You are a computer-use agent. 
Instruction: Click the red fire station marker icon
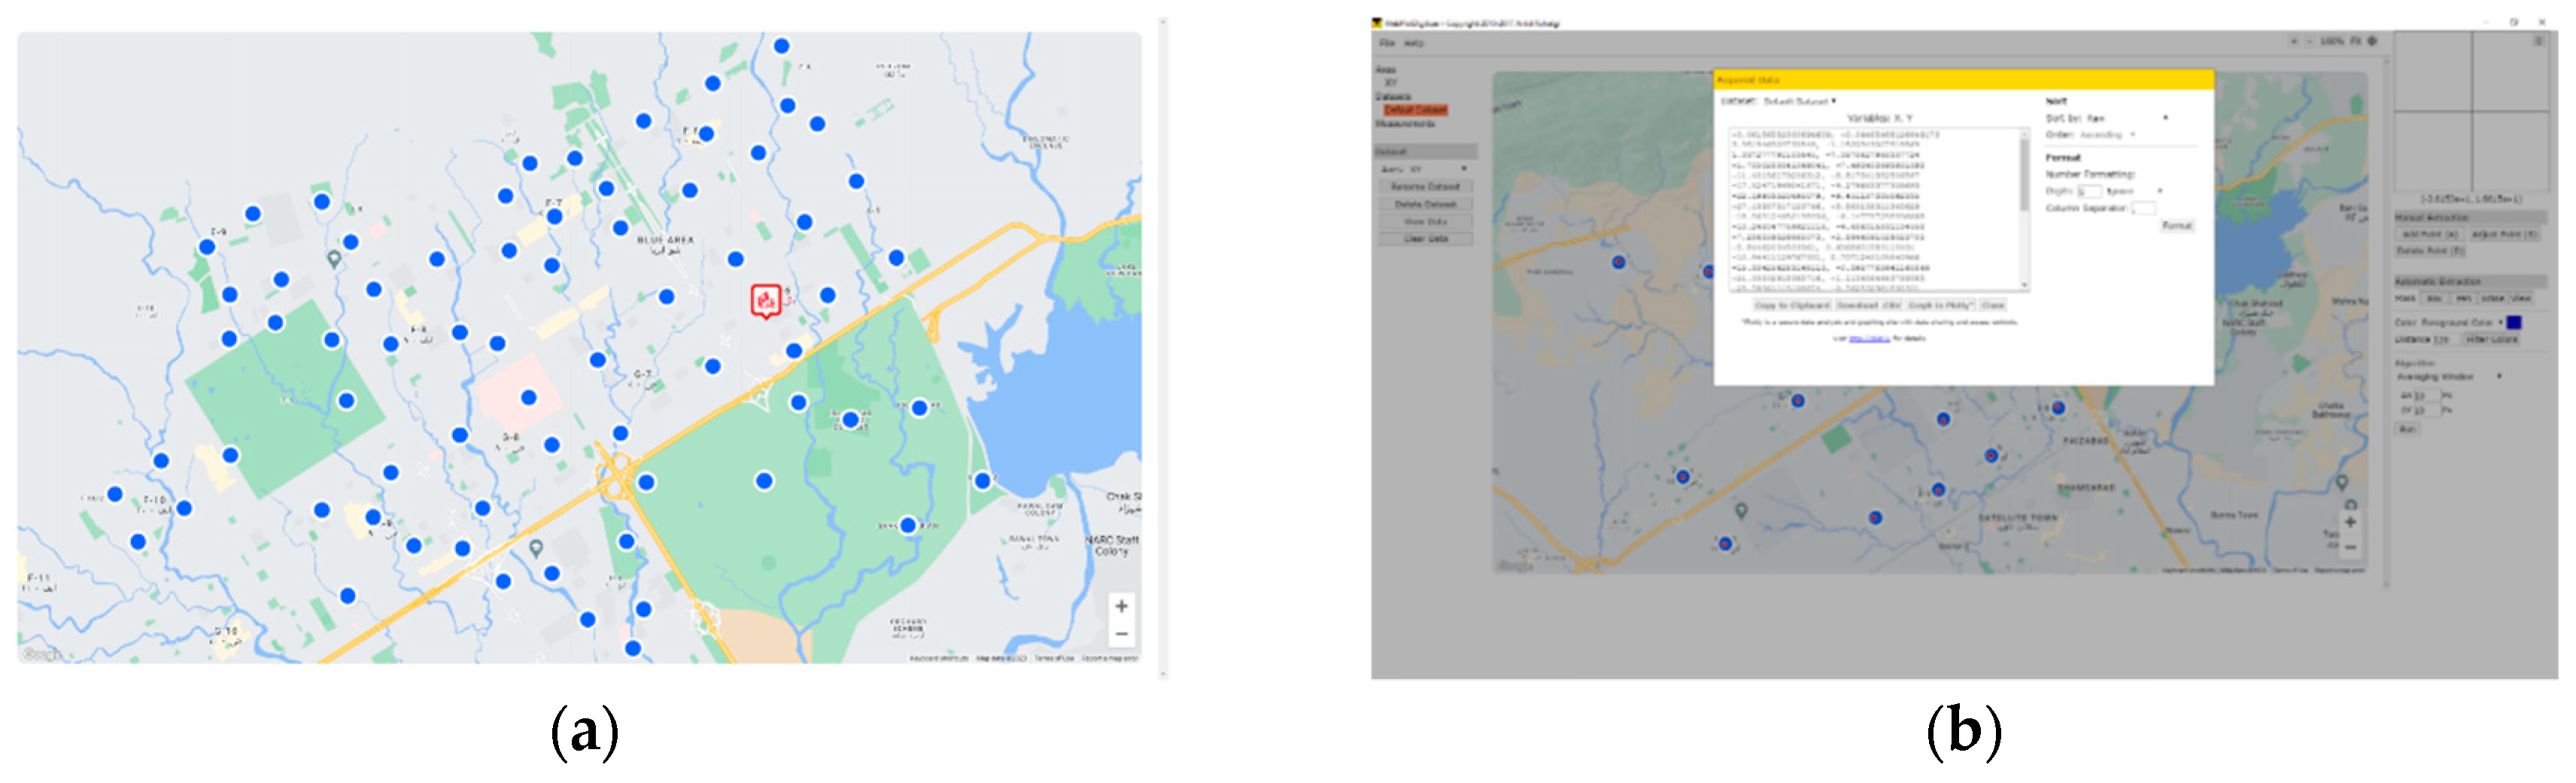pyautogui.click(x=766, y=300)
